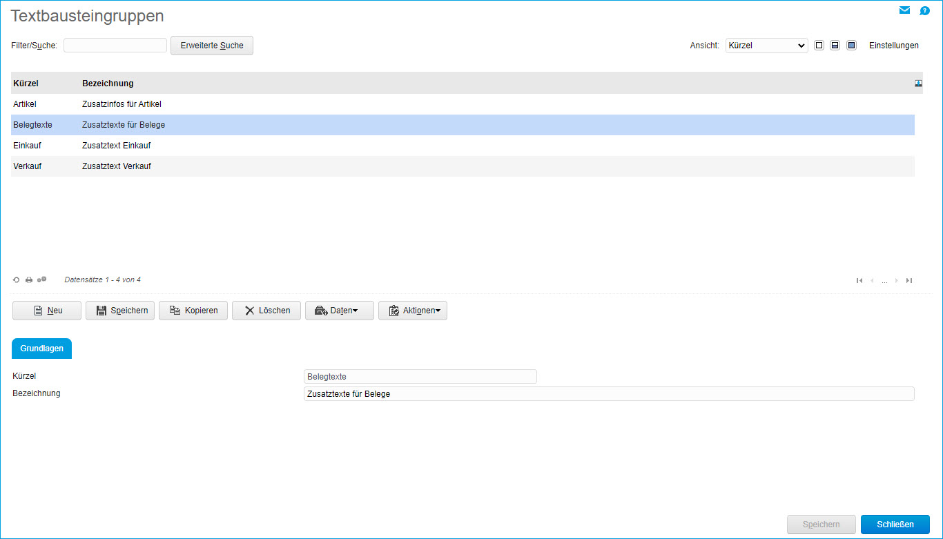
Task: Select the Grundlagen tab
Action: click(x=42, y=349)
